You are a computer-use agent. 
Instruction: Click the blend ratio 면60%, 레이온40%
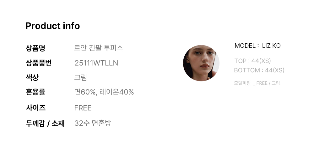[104, 92]
